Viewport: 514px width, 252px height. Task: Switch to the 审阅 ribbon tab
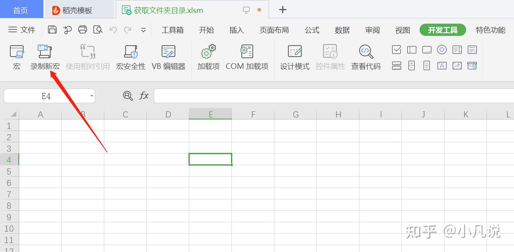pos(373,30)
